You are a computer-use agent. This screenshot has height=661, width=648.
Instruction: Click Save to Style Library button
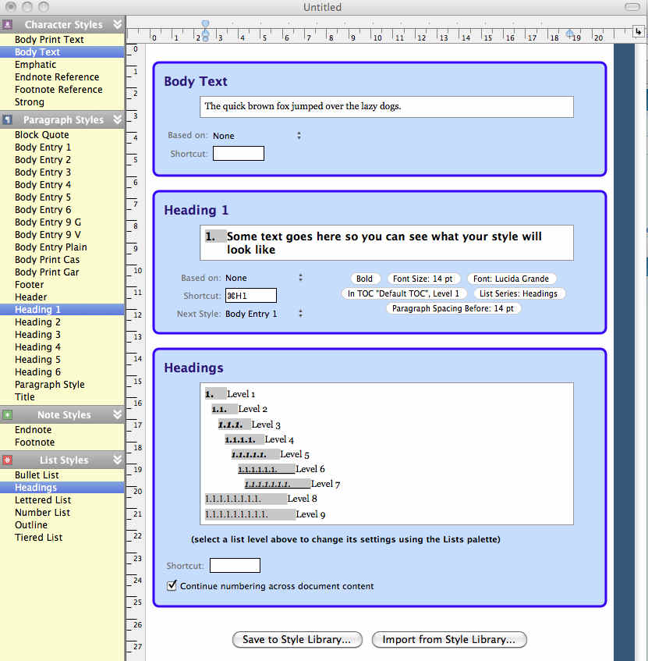297,639
